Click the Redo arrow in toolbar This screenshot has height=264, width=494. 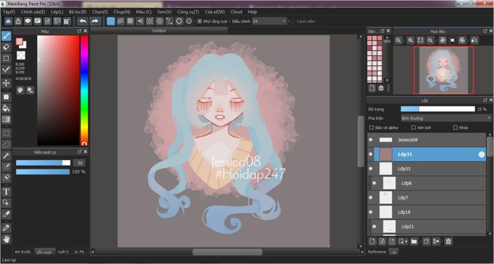tap(95, 21)
